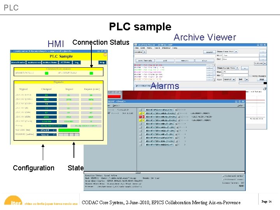Viewport: 280px width, 210px height.
Task: Expand the normal type dropdown in Archive Viewer
Action: [x=234, y=79]
